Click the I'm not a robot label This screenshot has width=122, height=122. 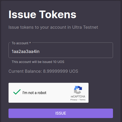tap(34, 93)
